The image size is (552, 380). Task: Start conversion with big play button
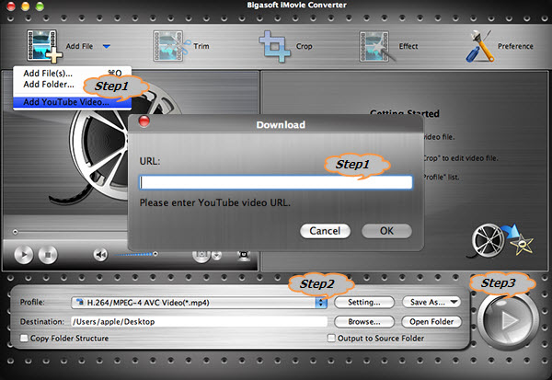coord(508,320)
